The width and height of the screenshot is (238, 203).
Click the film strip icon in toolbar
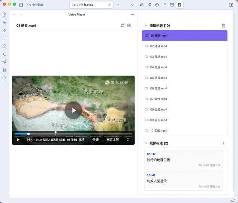click(x=179, y=5)
